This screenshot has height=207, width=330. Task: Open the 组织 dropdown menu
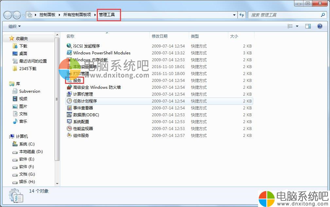click(x=14, y=26)
